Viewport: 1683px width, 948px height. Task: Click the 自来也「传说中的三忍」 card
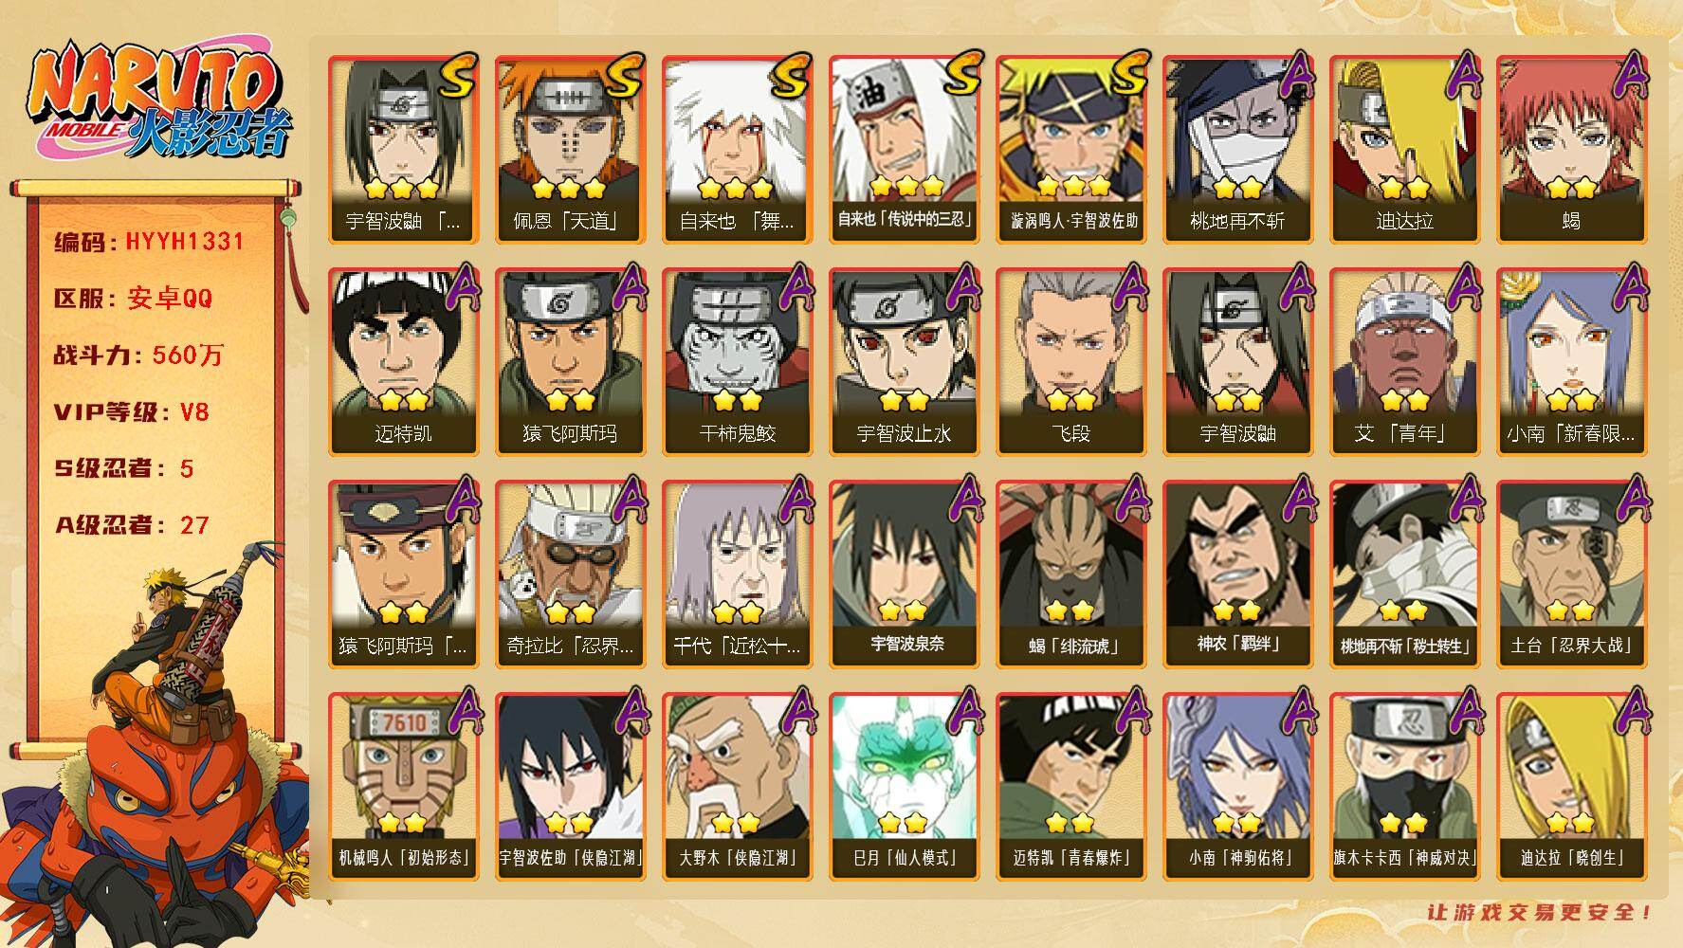click(905, 150)
